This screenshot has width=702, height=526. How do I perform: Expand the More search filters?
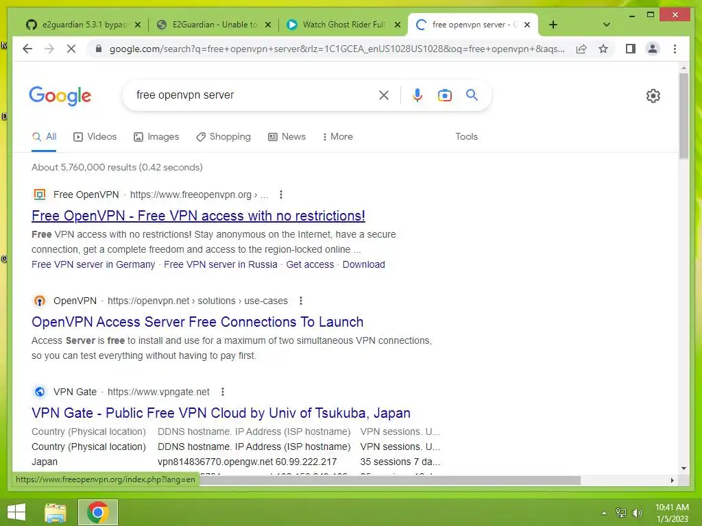coord(337,137)
